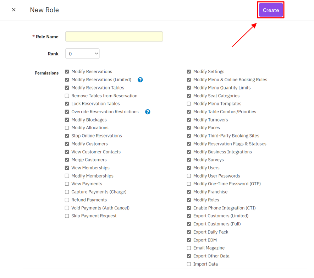The width and height of the screenshot is (314, 278).
Task: Click the purple Create button
Action: [271, 10]
